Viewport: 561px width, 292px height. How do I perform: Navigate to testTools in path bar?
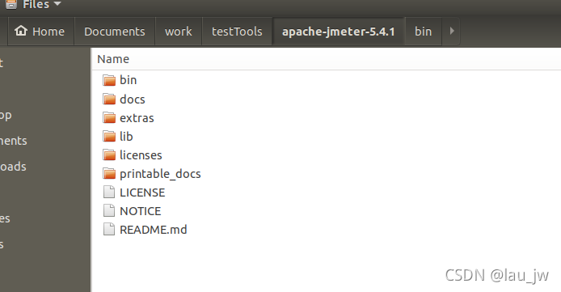pyautogui.click(x=237, y=32)
